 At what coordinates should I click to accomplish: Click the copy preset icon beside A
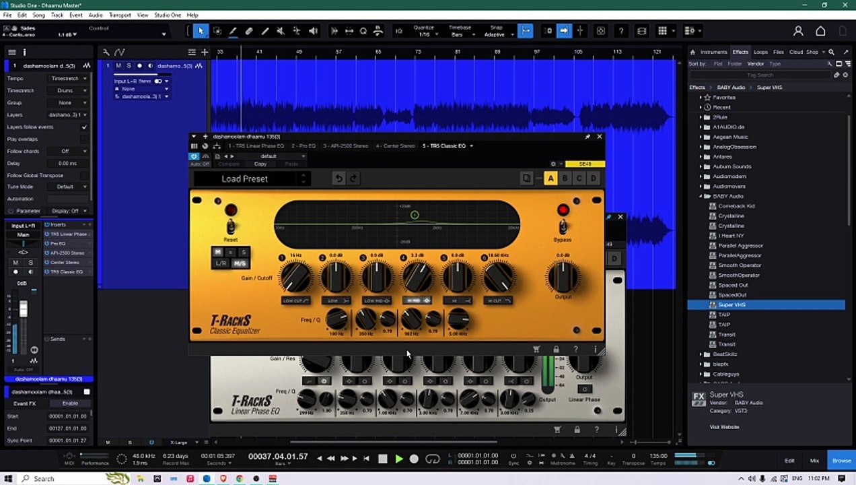[x=526, y=179]
